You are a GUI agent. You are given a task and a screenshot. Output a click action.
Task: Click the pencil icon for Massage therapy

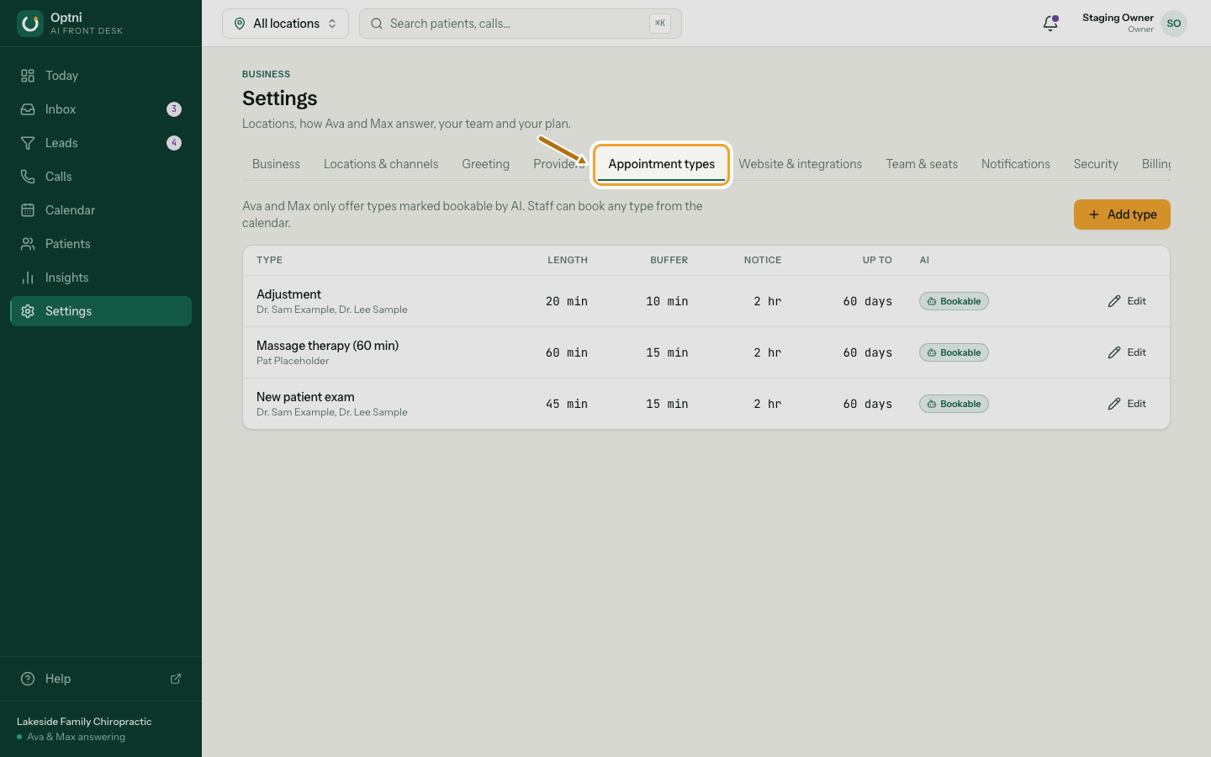pyautogui.click(x=1114, y=352)
